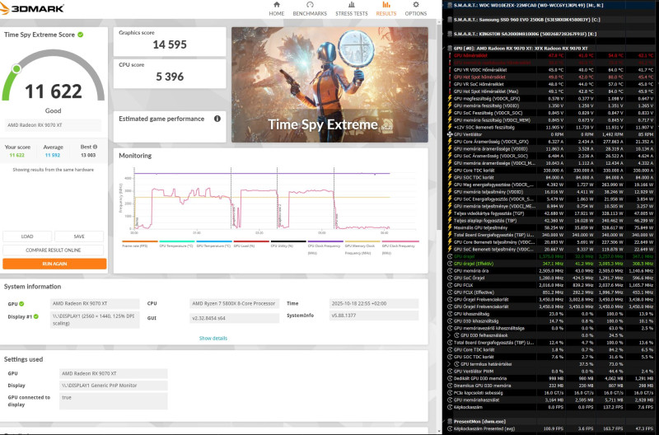Click thermometer icon of GPU VR SoC Hőmérséklet

tap(450, 84)
